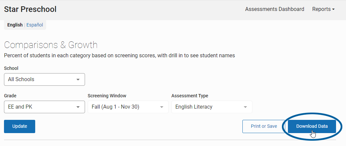Click the Print or Save button
Screen dimensions: 346x146
coord(264,126)
